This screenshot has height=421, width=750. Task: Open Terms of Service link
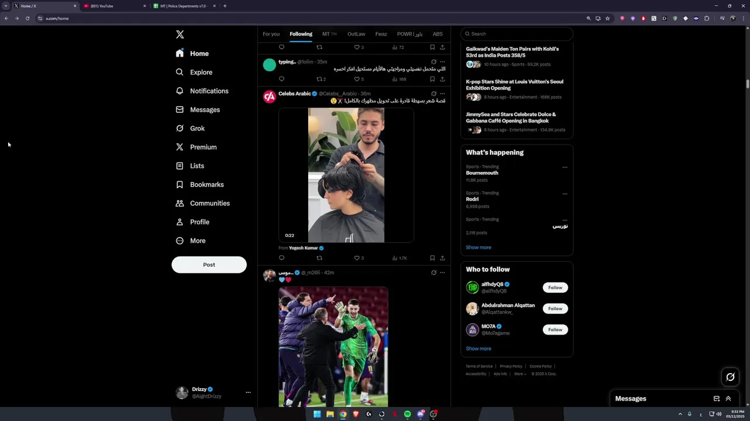tap(479, 367)
